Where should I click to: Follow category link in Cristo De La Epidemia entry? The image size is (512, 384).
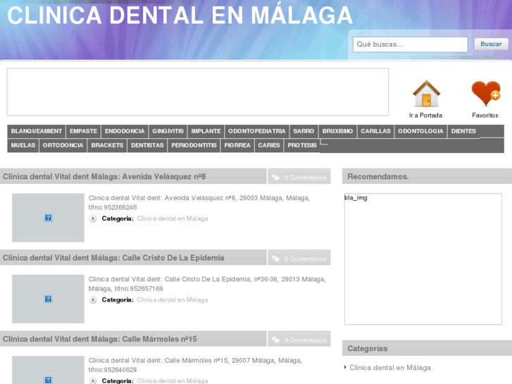coord(173,300)
